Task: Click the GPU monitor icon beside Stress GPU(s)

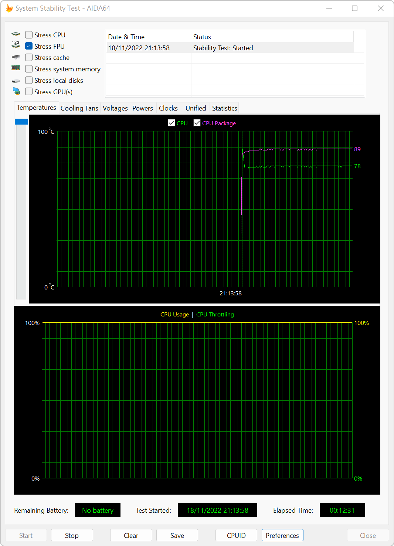Action: click(16, 91)
